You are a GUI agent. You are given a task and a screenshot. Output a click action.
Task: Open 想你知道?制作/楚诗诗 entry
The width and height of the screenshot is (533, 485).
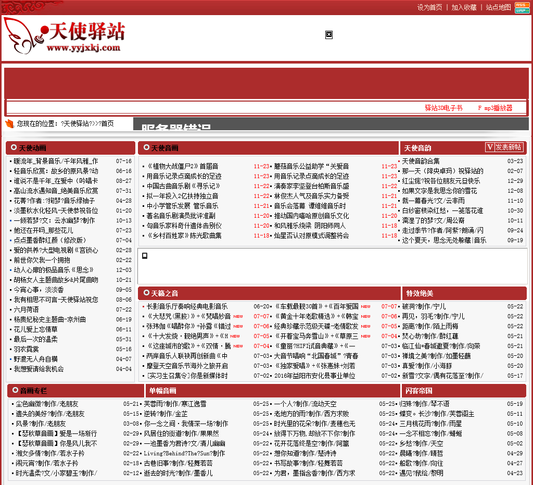pos(305,453)
